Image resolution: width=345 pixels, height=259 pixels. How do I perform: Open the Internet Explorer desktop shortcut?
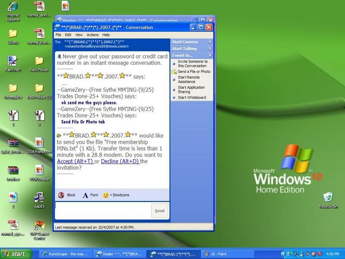(13, 11)
